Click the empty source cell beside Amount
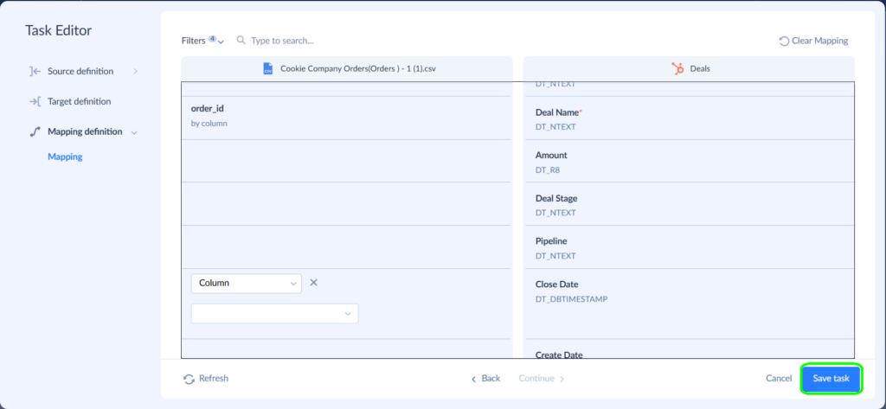This screenshot has height=409, width=886. 346,161
